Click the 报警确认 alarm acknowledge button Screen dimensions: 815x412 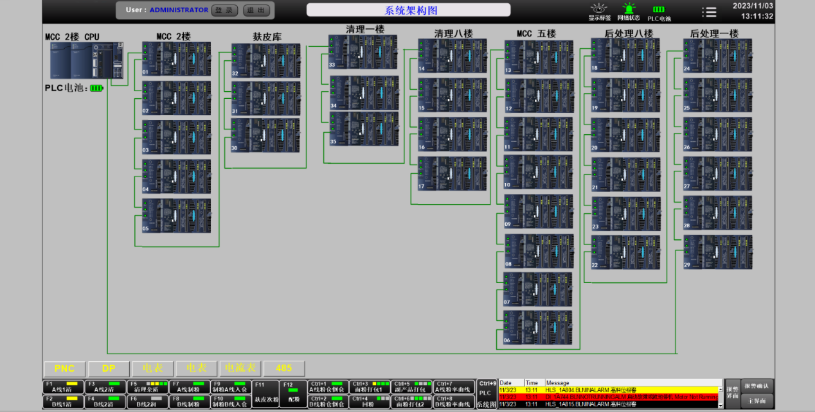(x=757, y=386)
